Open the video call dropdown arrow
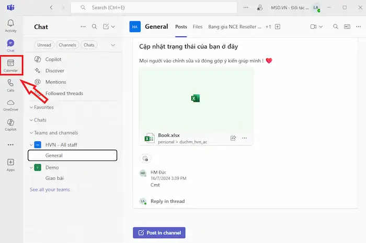Viewport: 366px width, 243px height. coord(321,27)
